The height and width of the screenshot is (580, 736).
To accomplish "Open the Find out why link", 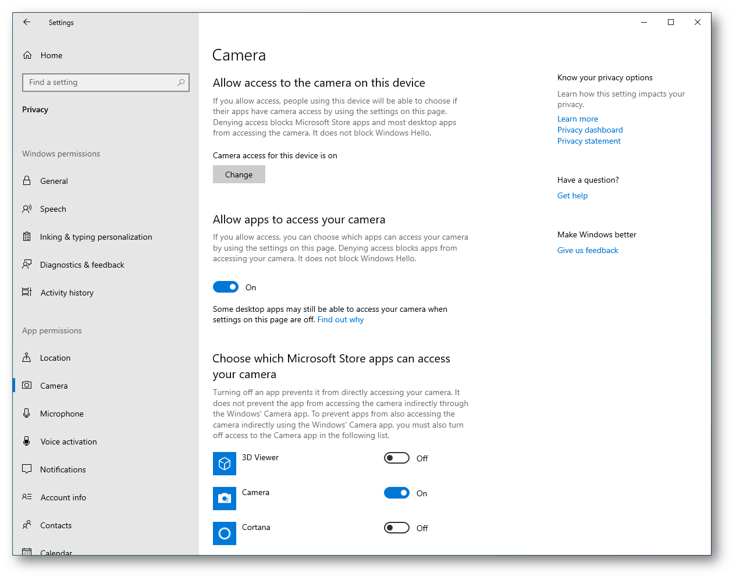I will pyautogui.click(x=340, y=319).
